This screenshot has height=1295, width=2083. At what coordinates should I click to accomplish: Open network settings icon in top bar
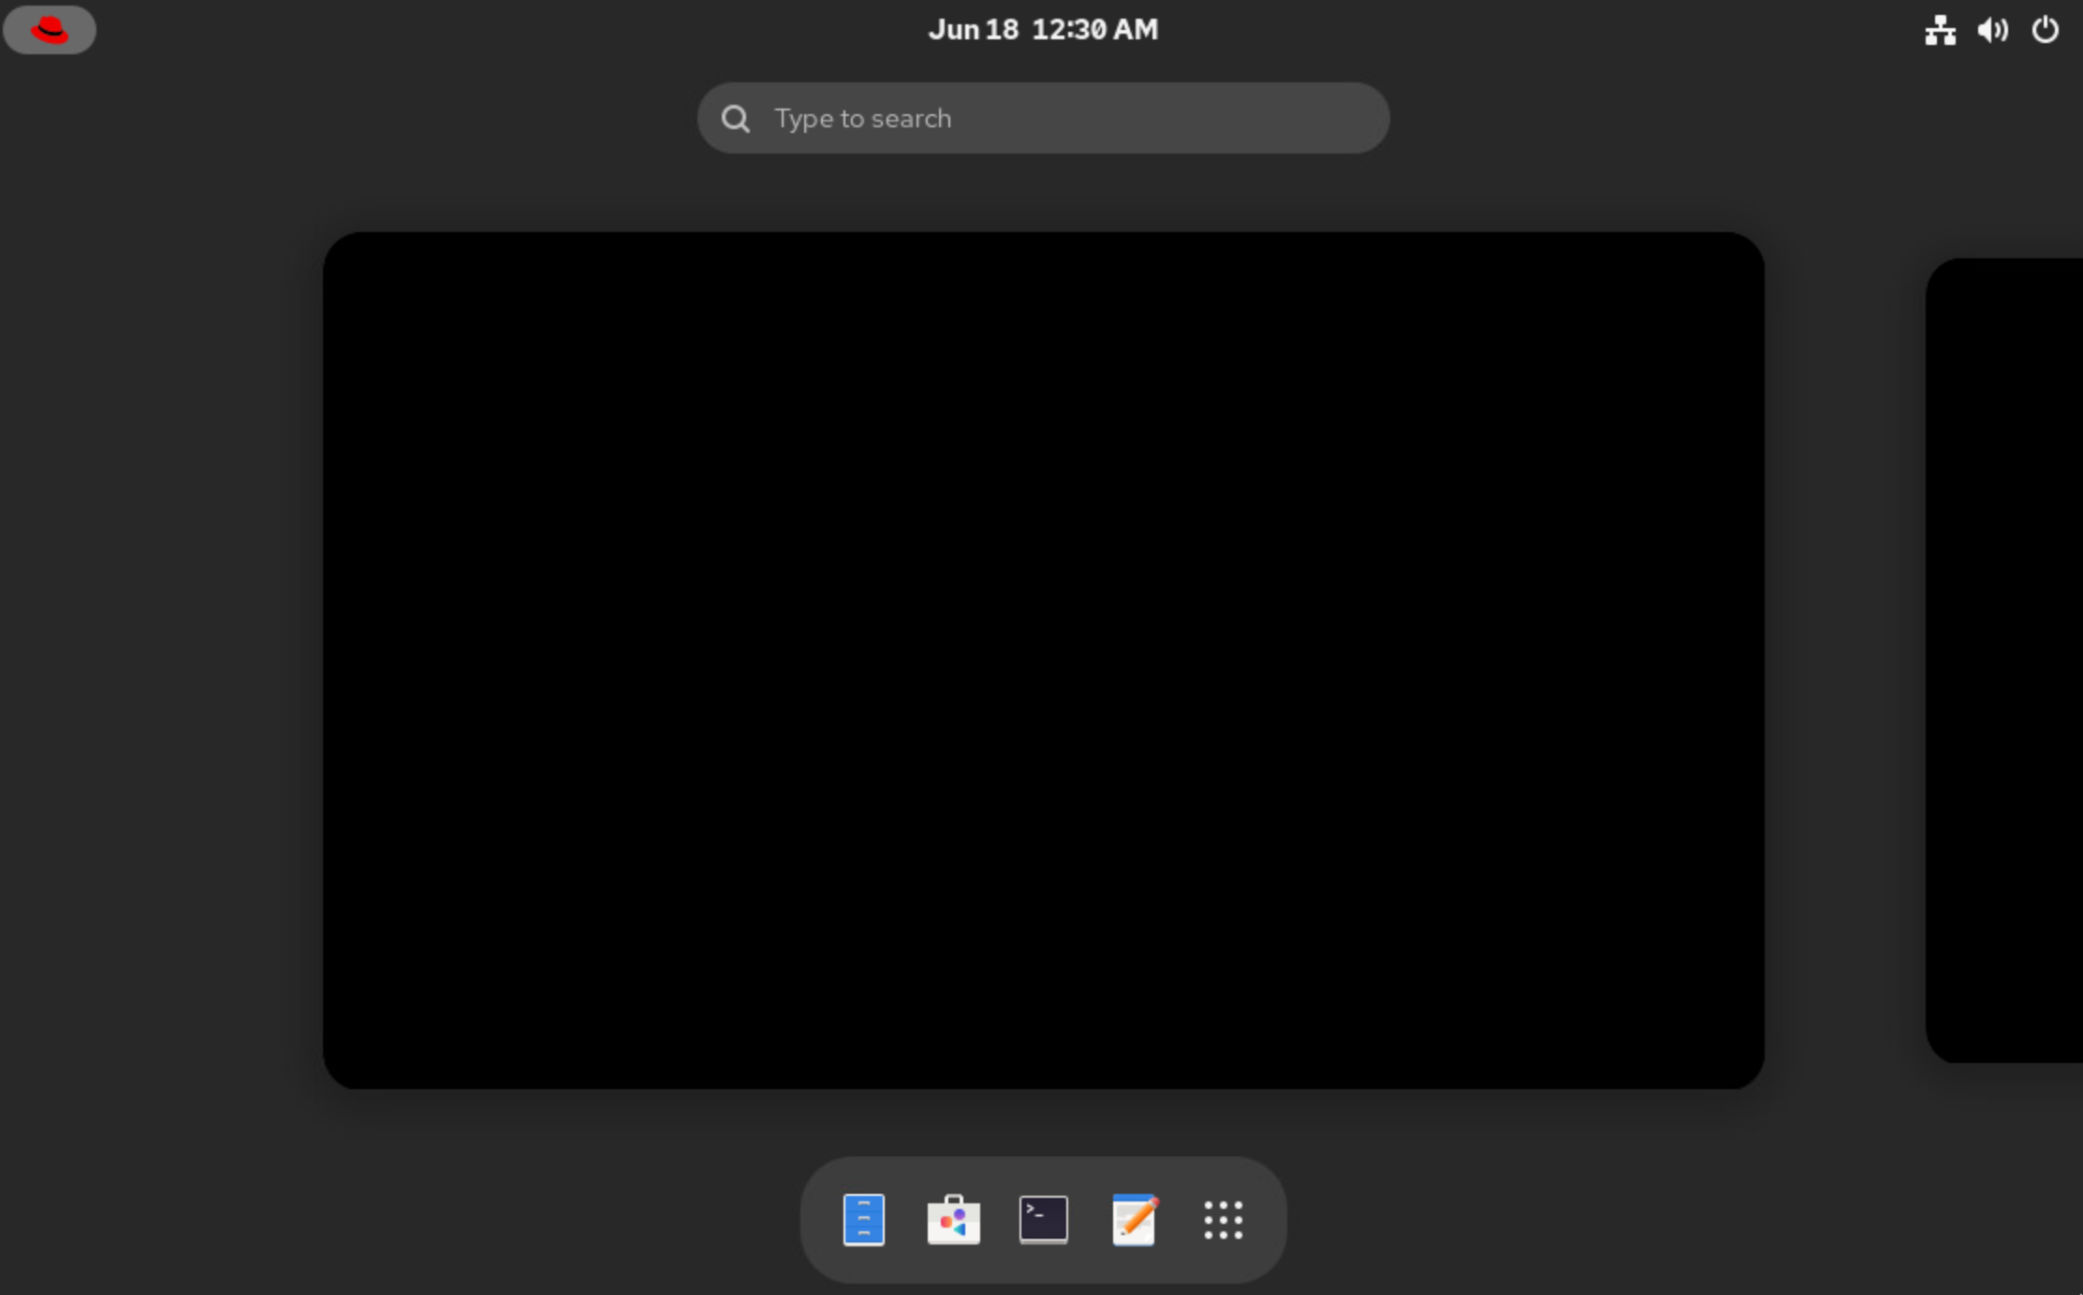(x=1940, y=28)
